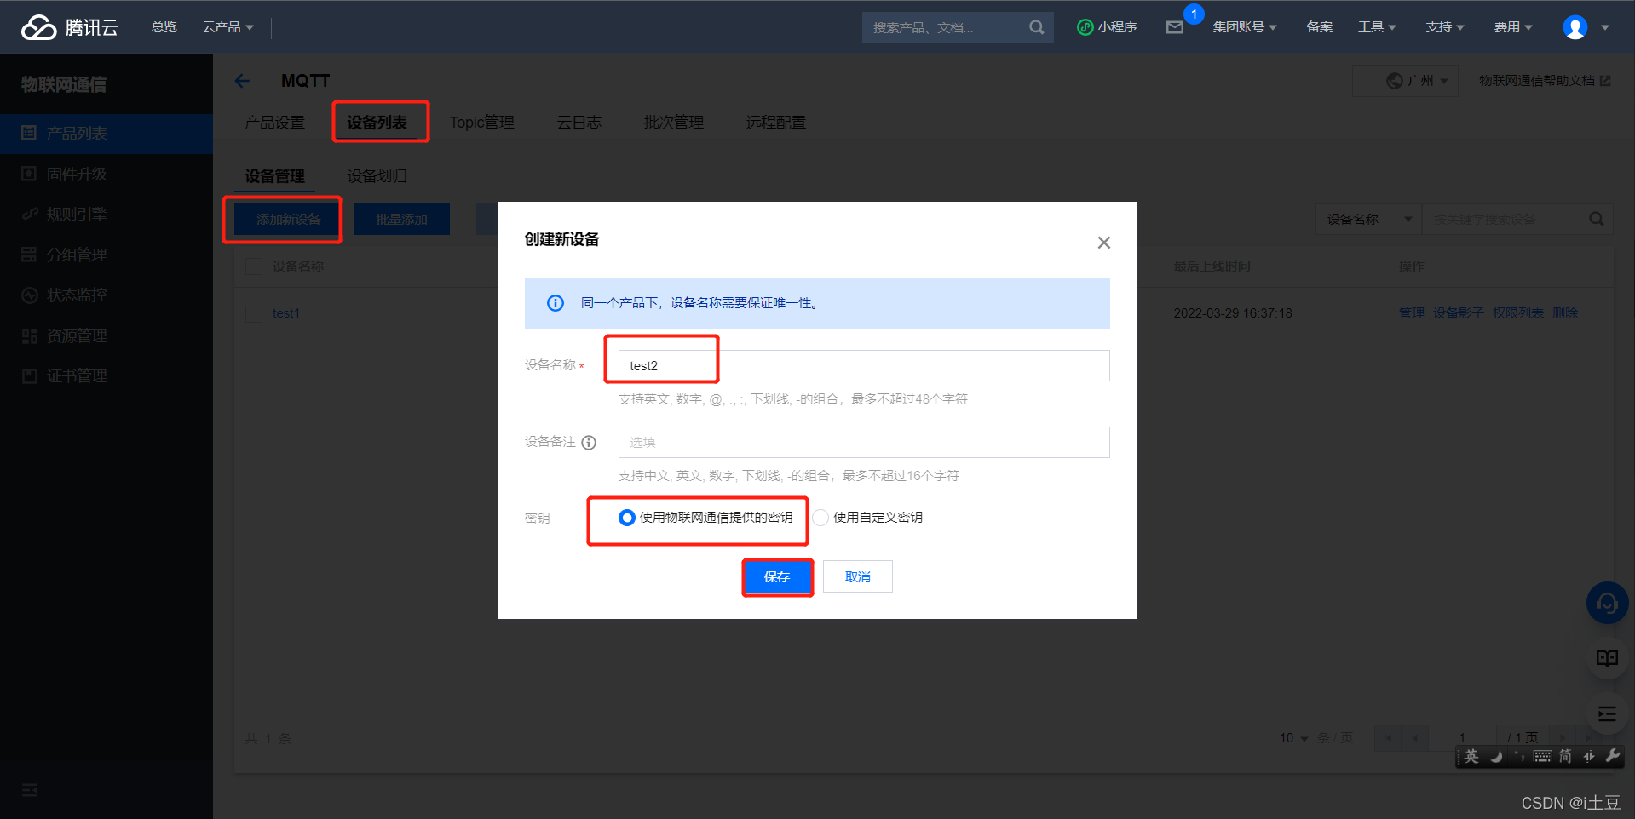Close the 创建新设备 dialog
Image resolution: width=1635 pixels, height=819 pixels.
pyautogui.click(x=1104, y=243)
